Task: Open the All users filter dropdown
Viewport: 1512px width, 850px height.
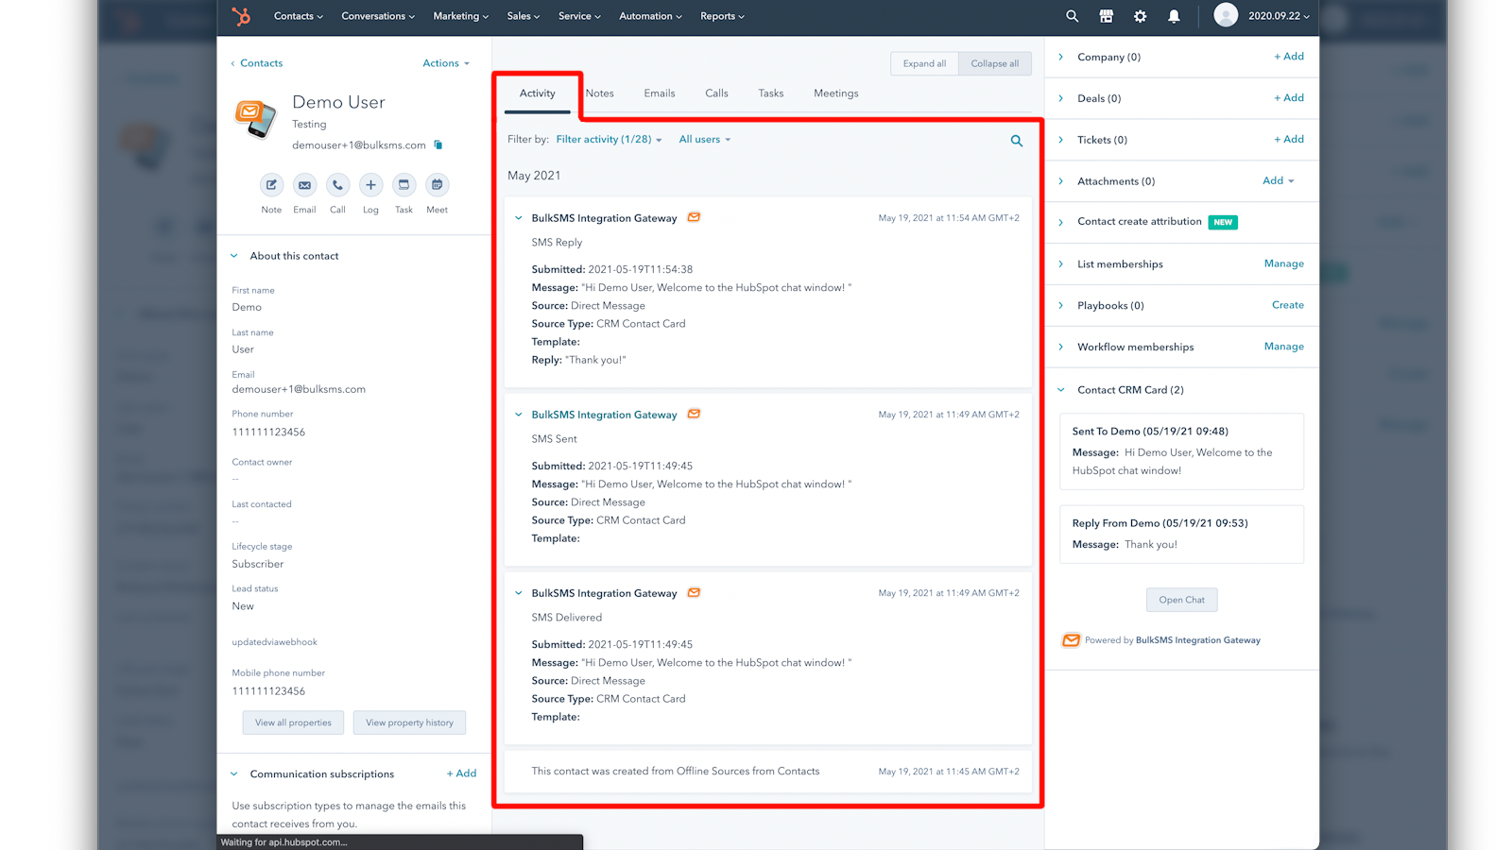Action: click(703, 139)
